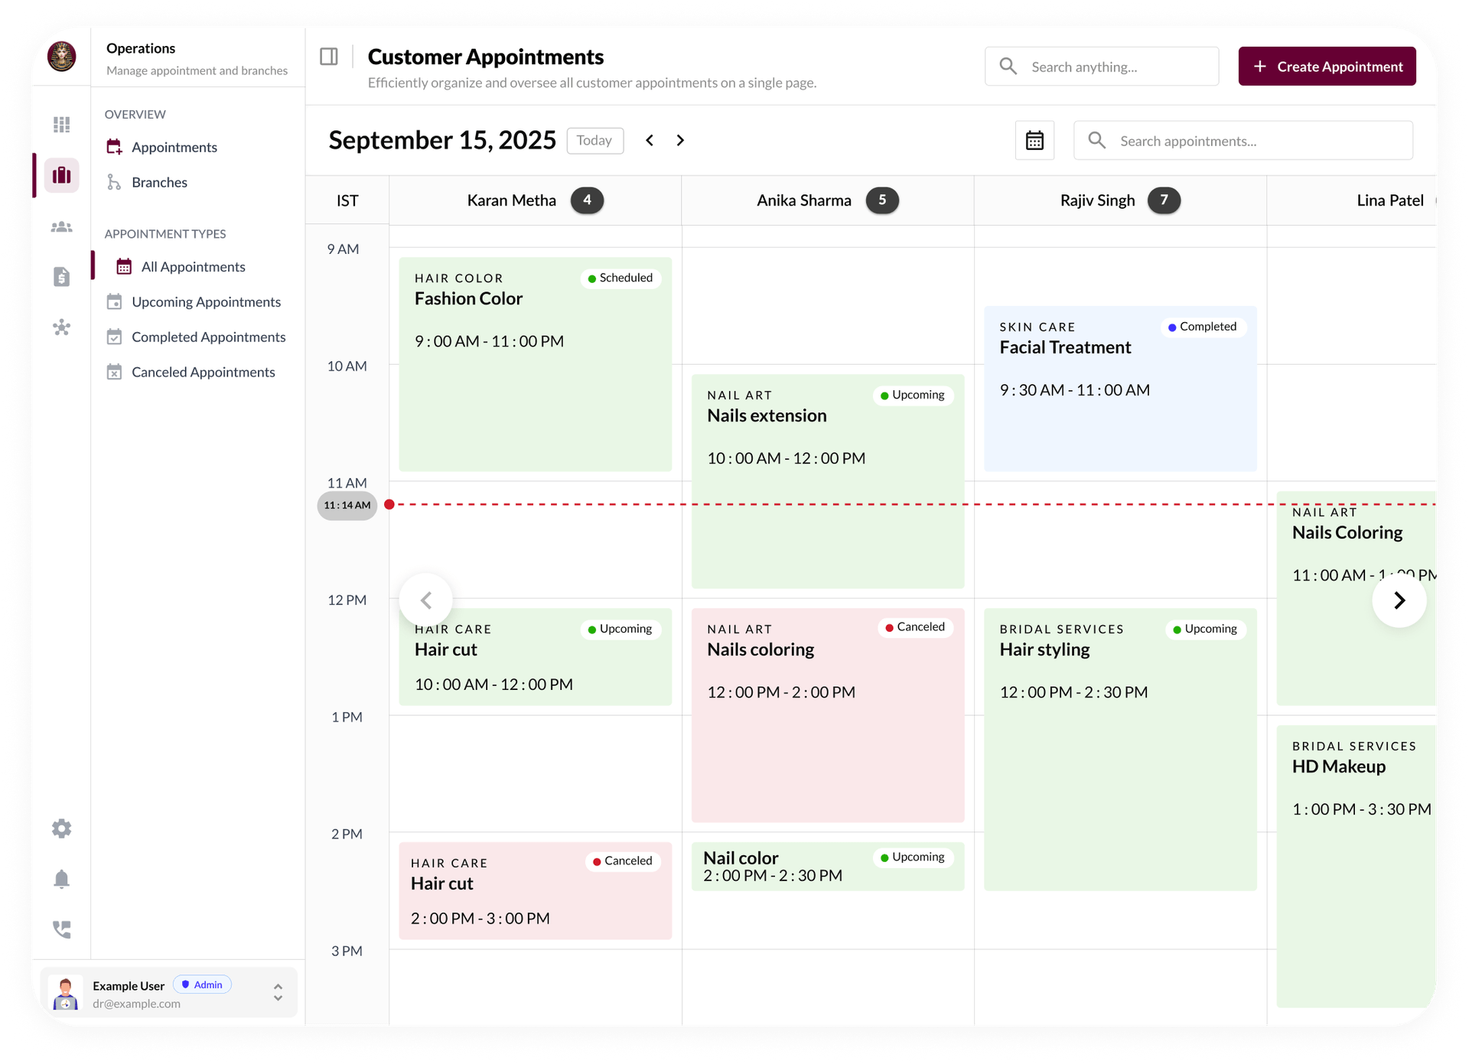Expand the Example User profile chevron
The height and width of the screenshot is (1064, 1469).
[x=277, y=992]
